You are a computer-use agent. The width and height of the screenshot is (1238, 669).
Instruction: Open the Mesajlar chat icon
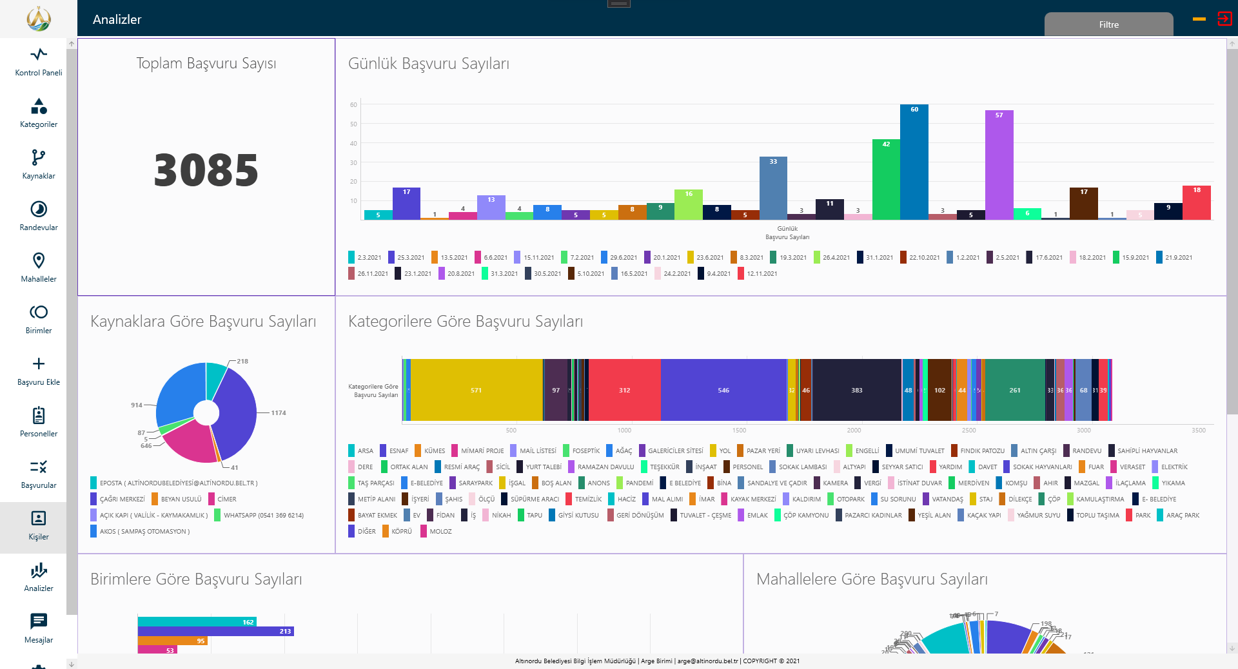(x=39, y=622)
